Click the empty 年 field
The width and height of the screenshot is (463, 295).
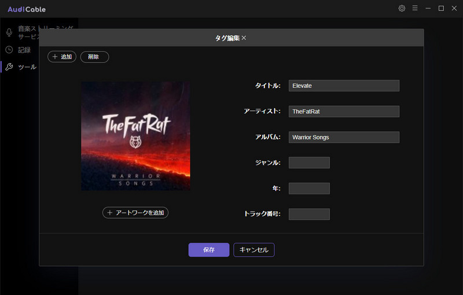(x=309, y=188)
